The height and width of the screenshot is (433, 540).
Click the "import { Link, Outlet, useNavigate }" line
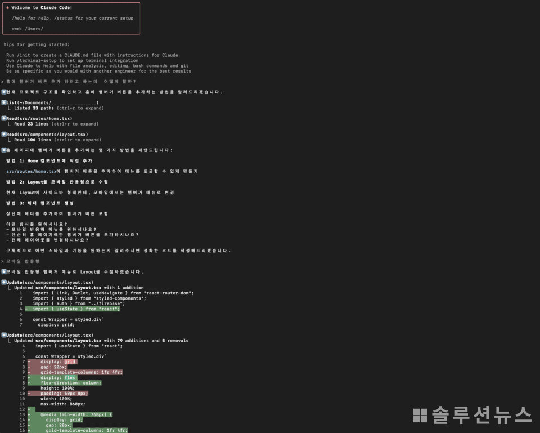tap(113, 293)
